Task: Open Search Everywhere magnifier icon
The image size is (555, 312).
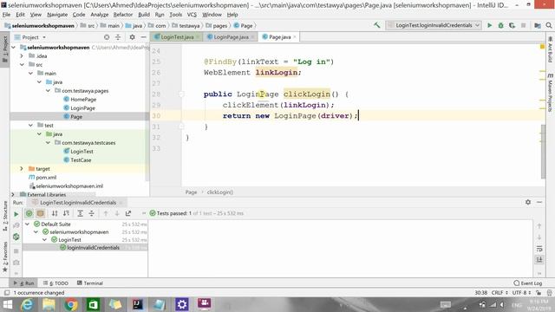Action: click(549, 25)
